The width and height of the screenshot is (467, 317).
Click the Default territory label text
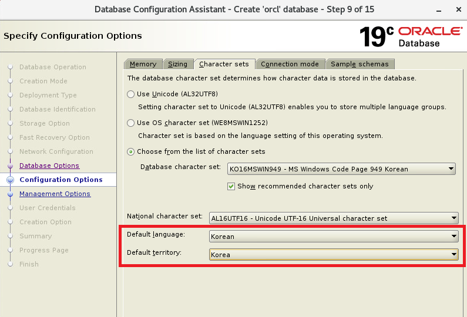154,252
